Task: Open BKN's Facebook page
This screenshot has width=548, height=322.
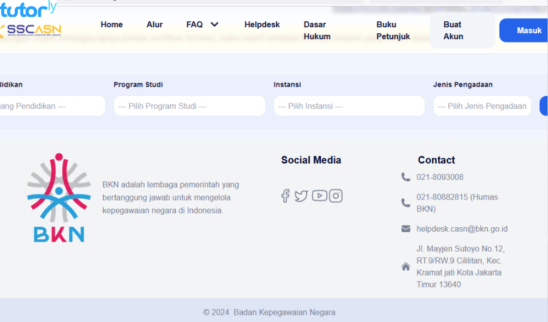Action: [x=285, y=196]
